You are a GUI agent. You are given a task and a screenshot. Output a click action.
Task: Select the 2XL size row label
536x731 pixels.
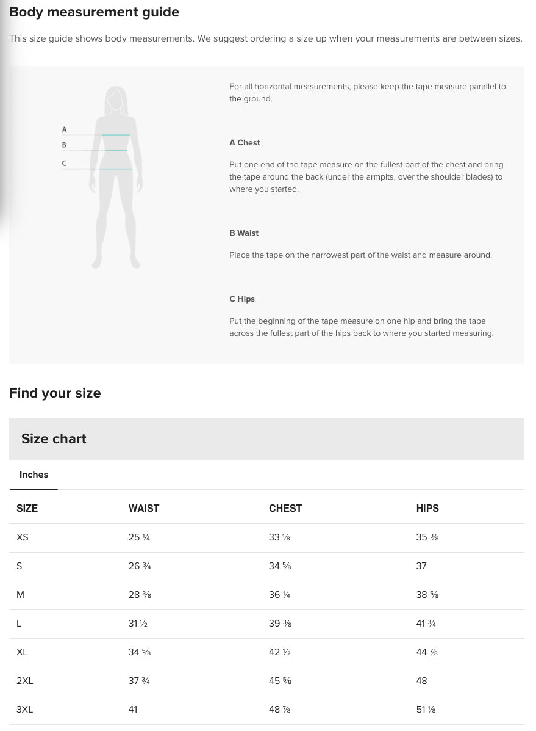click(x=25, y=681)
